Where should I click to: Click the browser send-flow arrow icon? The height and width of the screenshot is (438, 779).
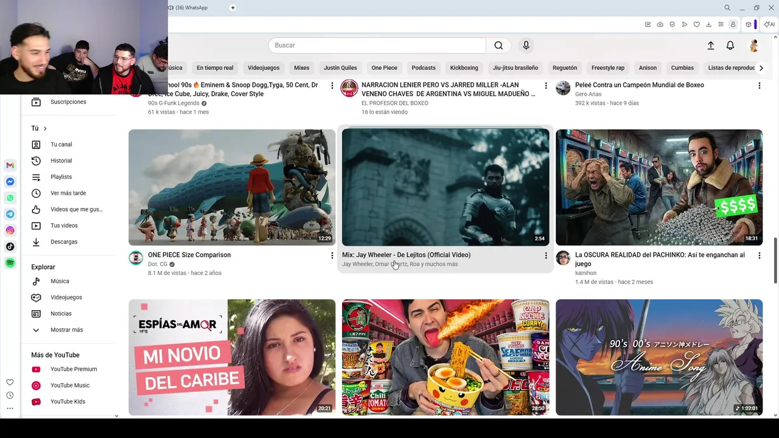coord(684,24)
